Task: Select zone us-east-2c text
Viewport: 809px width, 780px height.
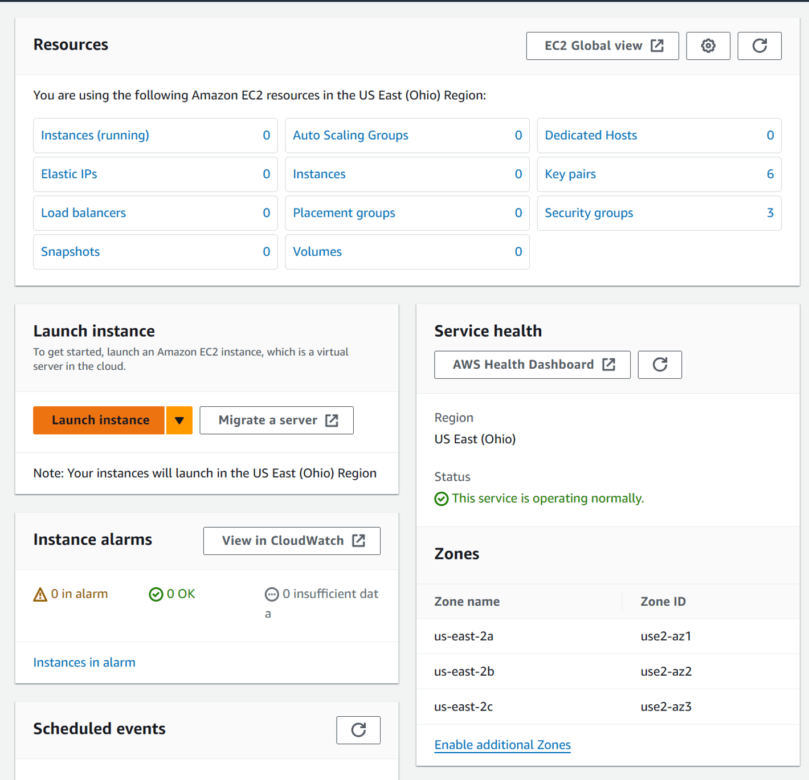Action: 464,707
